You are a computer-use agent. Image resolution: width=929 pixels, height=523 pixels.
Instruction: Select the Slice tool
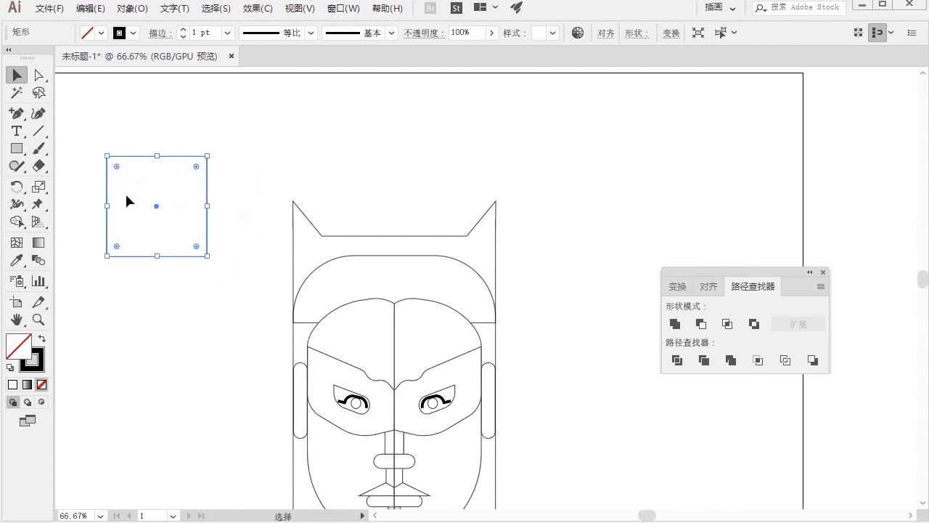tap(38, 302)
